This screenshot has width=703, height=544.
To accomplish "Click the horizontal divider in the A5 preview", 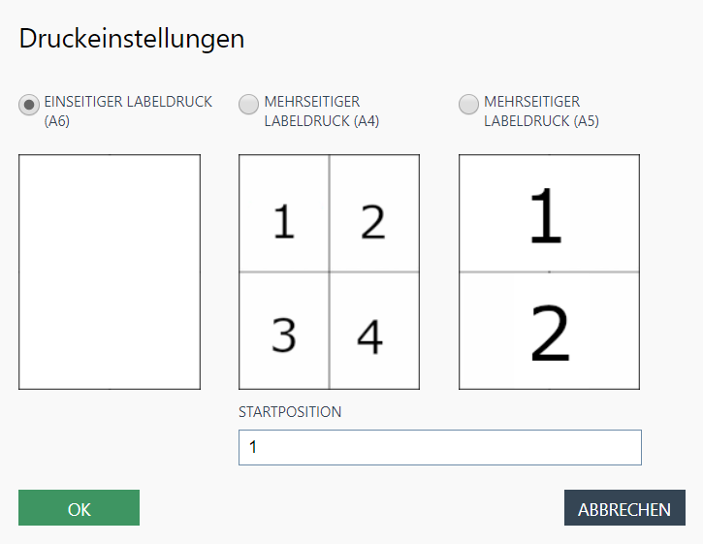I will coord(504,272).
